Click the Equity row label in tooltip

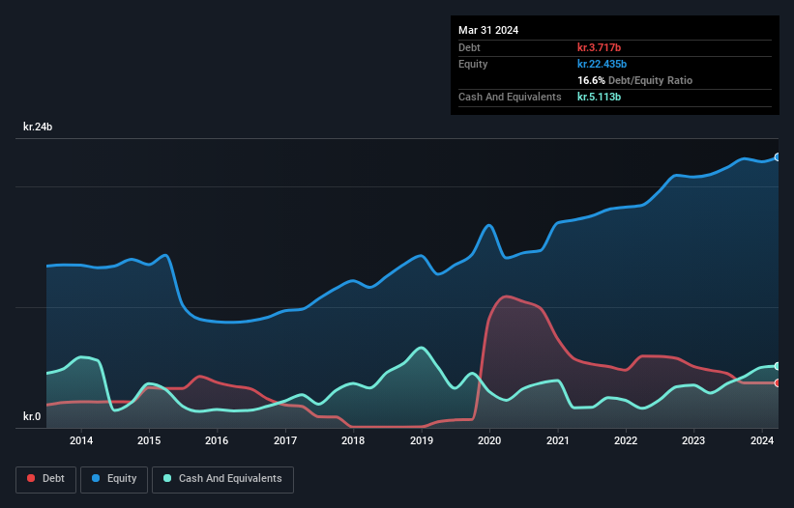(473, 64)
